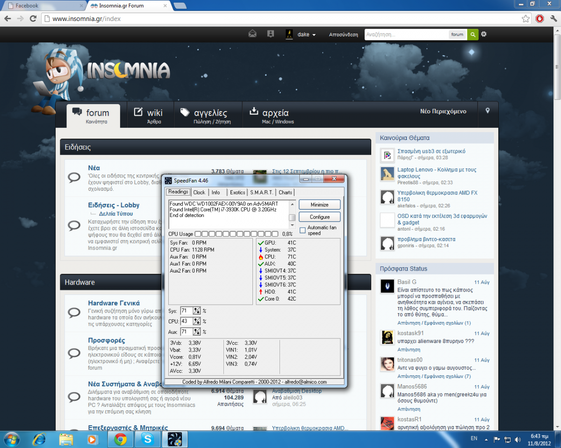Click SpeedFan log scroll up arrow
The height and width of the screenshot is (448, 561).
click(292, 204)
